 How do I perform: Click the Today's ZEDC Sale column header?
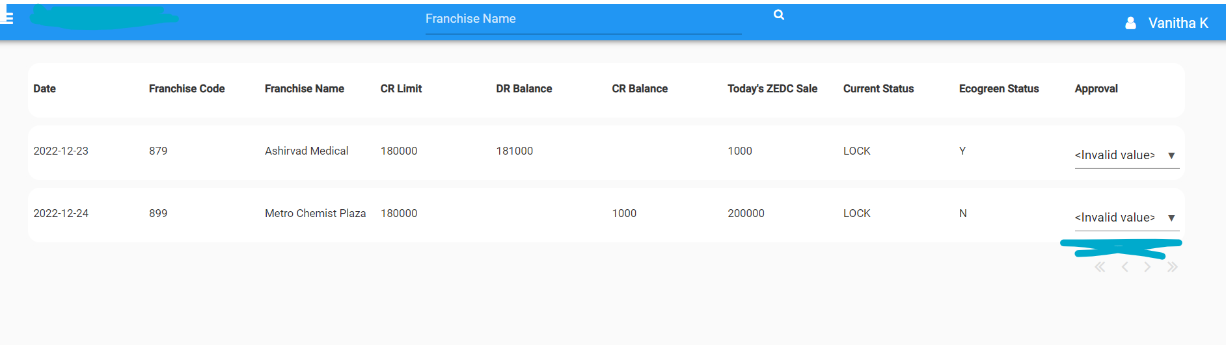pos(772,89)
